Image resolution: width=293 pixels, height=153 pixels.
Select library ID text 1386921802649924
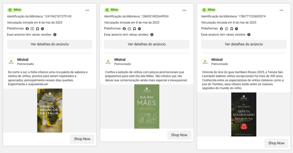coord(155,16)
